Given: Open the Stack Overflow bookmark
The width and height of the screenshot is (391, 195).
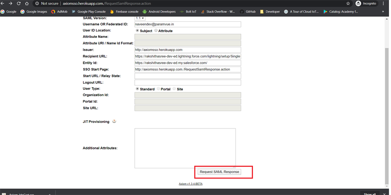Looking at the screenshot, I should [x=218, y=11].
